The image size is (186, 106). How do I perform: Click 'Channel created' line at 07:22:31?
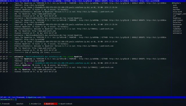pyautogui.click(x=35, y=16)
